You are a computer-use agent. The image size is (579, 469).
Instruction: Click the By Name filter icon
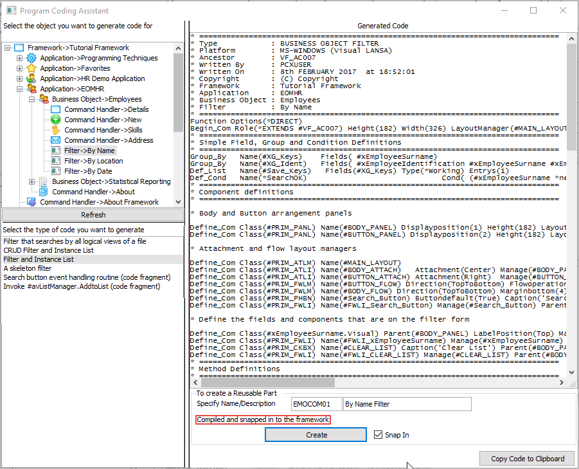tap(55, 151)
